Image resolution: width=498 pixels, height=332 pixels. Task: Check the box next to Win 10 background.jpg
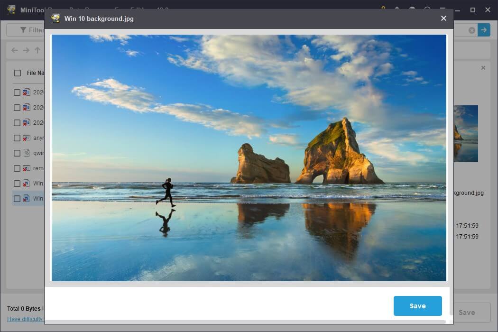coord(17,198)
